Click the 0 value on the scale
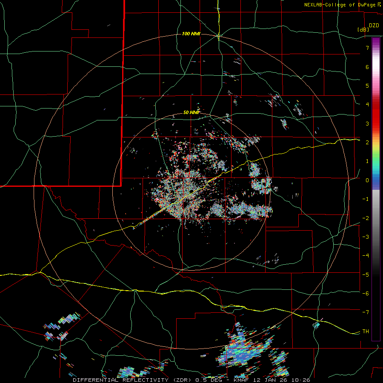This screenshot has width=383, height=383. 367,180
